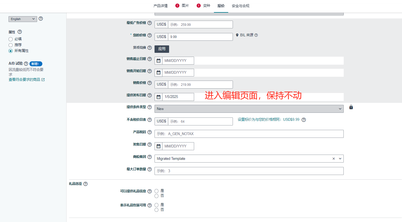
Task: Click the 应用 currency conversion button
Action: click(162, 49)
